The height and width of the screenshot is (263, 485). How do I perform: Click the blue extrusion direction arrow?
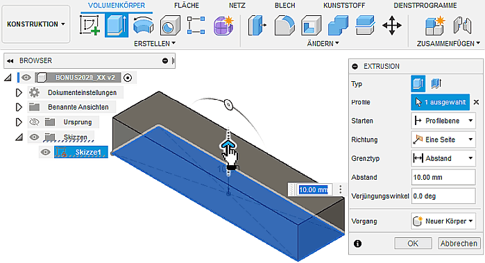(228, 144)
